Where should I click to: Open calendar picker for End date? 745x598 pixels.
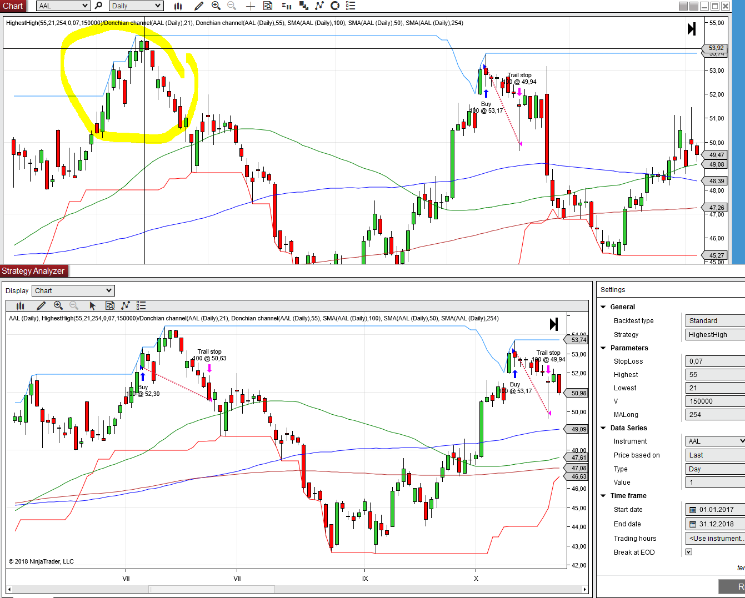pyautogui.click(x=693, y=524)
